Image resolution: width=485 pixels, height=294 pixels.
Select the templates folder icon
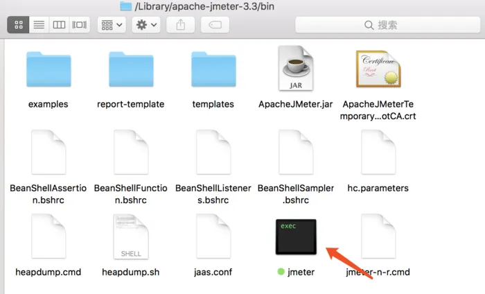coord(213,69)
